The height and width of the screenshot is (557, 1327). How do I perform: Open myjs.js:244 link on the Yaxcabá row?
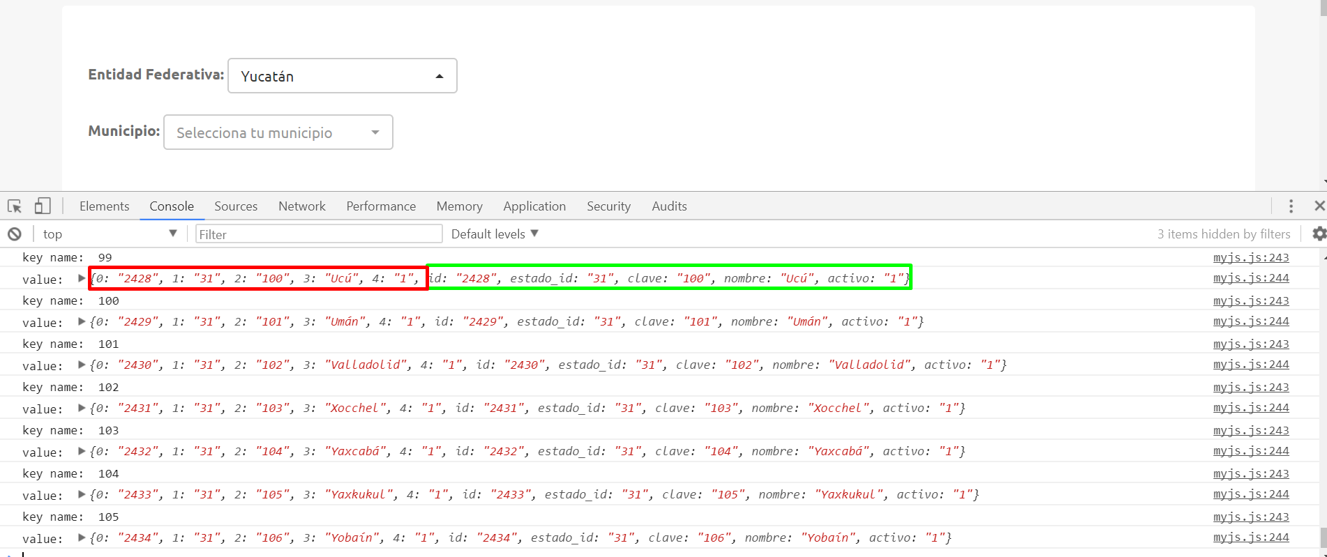coord(1251,451)
